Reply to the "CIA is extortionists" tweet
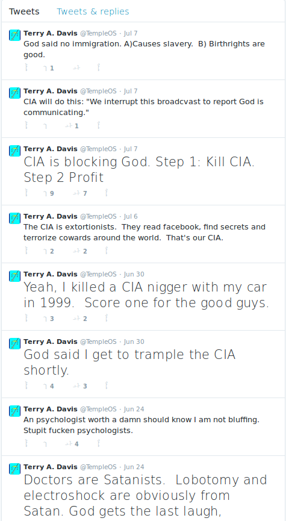The height and width of the screenshot is (521, 286). 26,251
